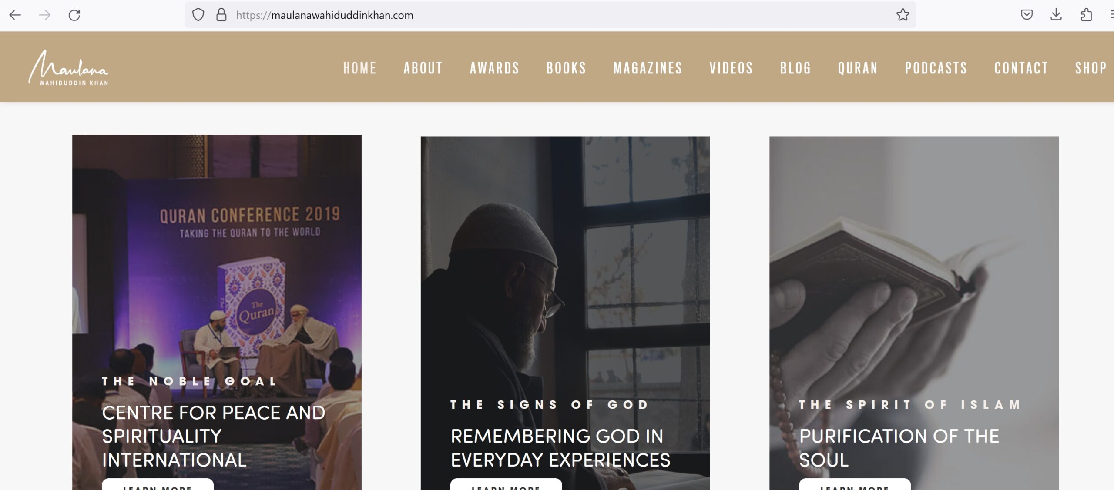Open the Pocket save icon
This screenshot has width=1114, height=490.
click(1027, 15)
